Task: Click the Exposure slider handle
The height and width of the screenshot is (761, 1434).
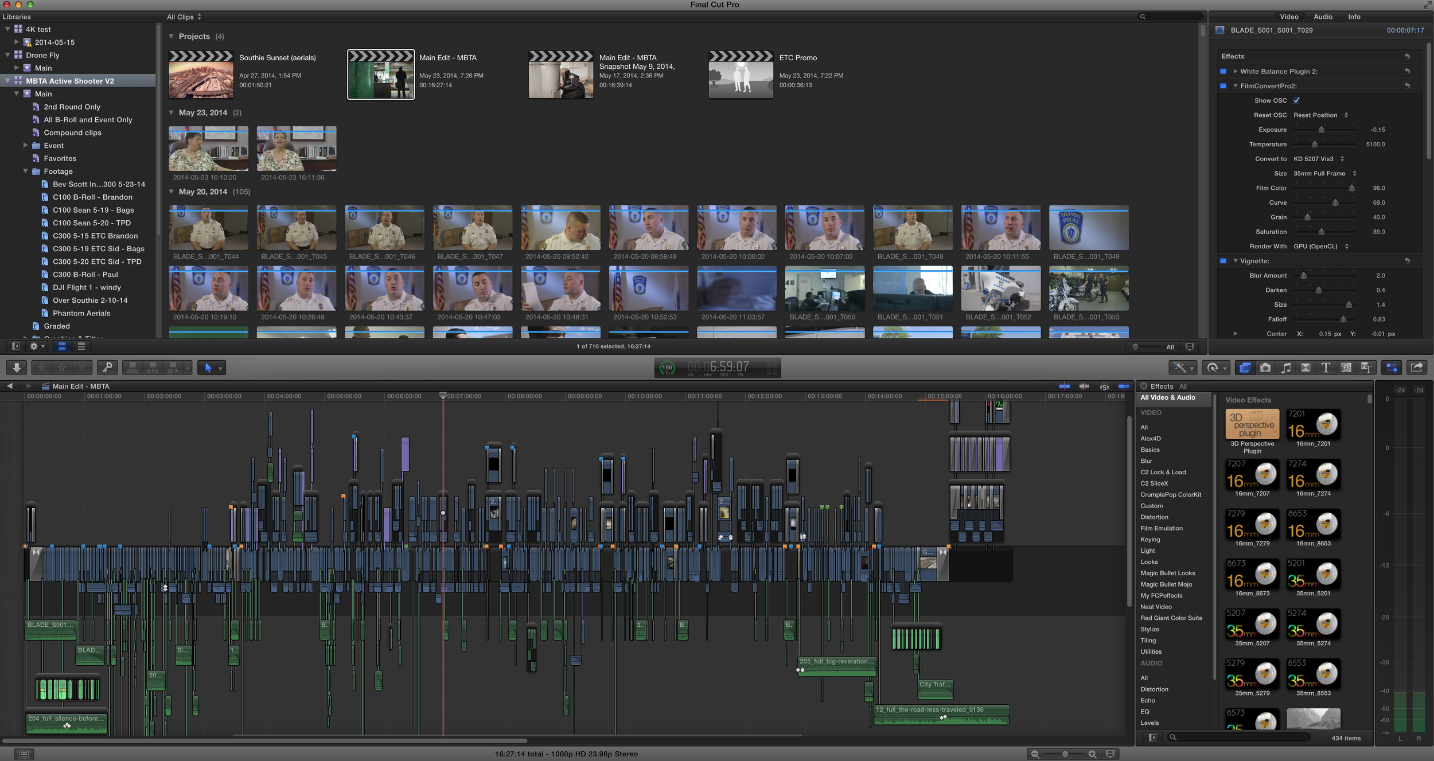Action: [x=1321, y=130]
